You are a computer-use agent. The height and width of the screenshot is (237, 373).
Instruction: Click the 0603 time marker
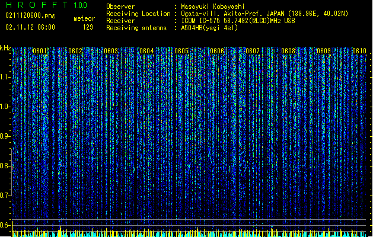[x=111, y=51]
